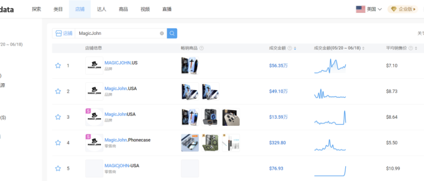This screenshot has width=424, height=181.
Task: Open MagicJohn.Phonecase green case thumbnail
Action: click(211, 143)
